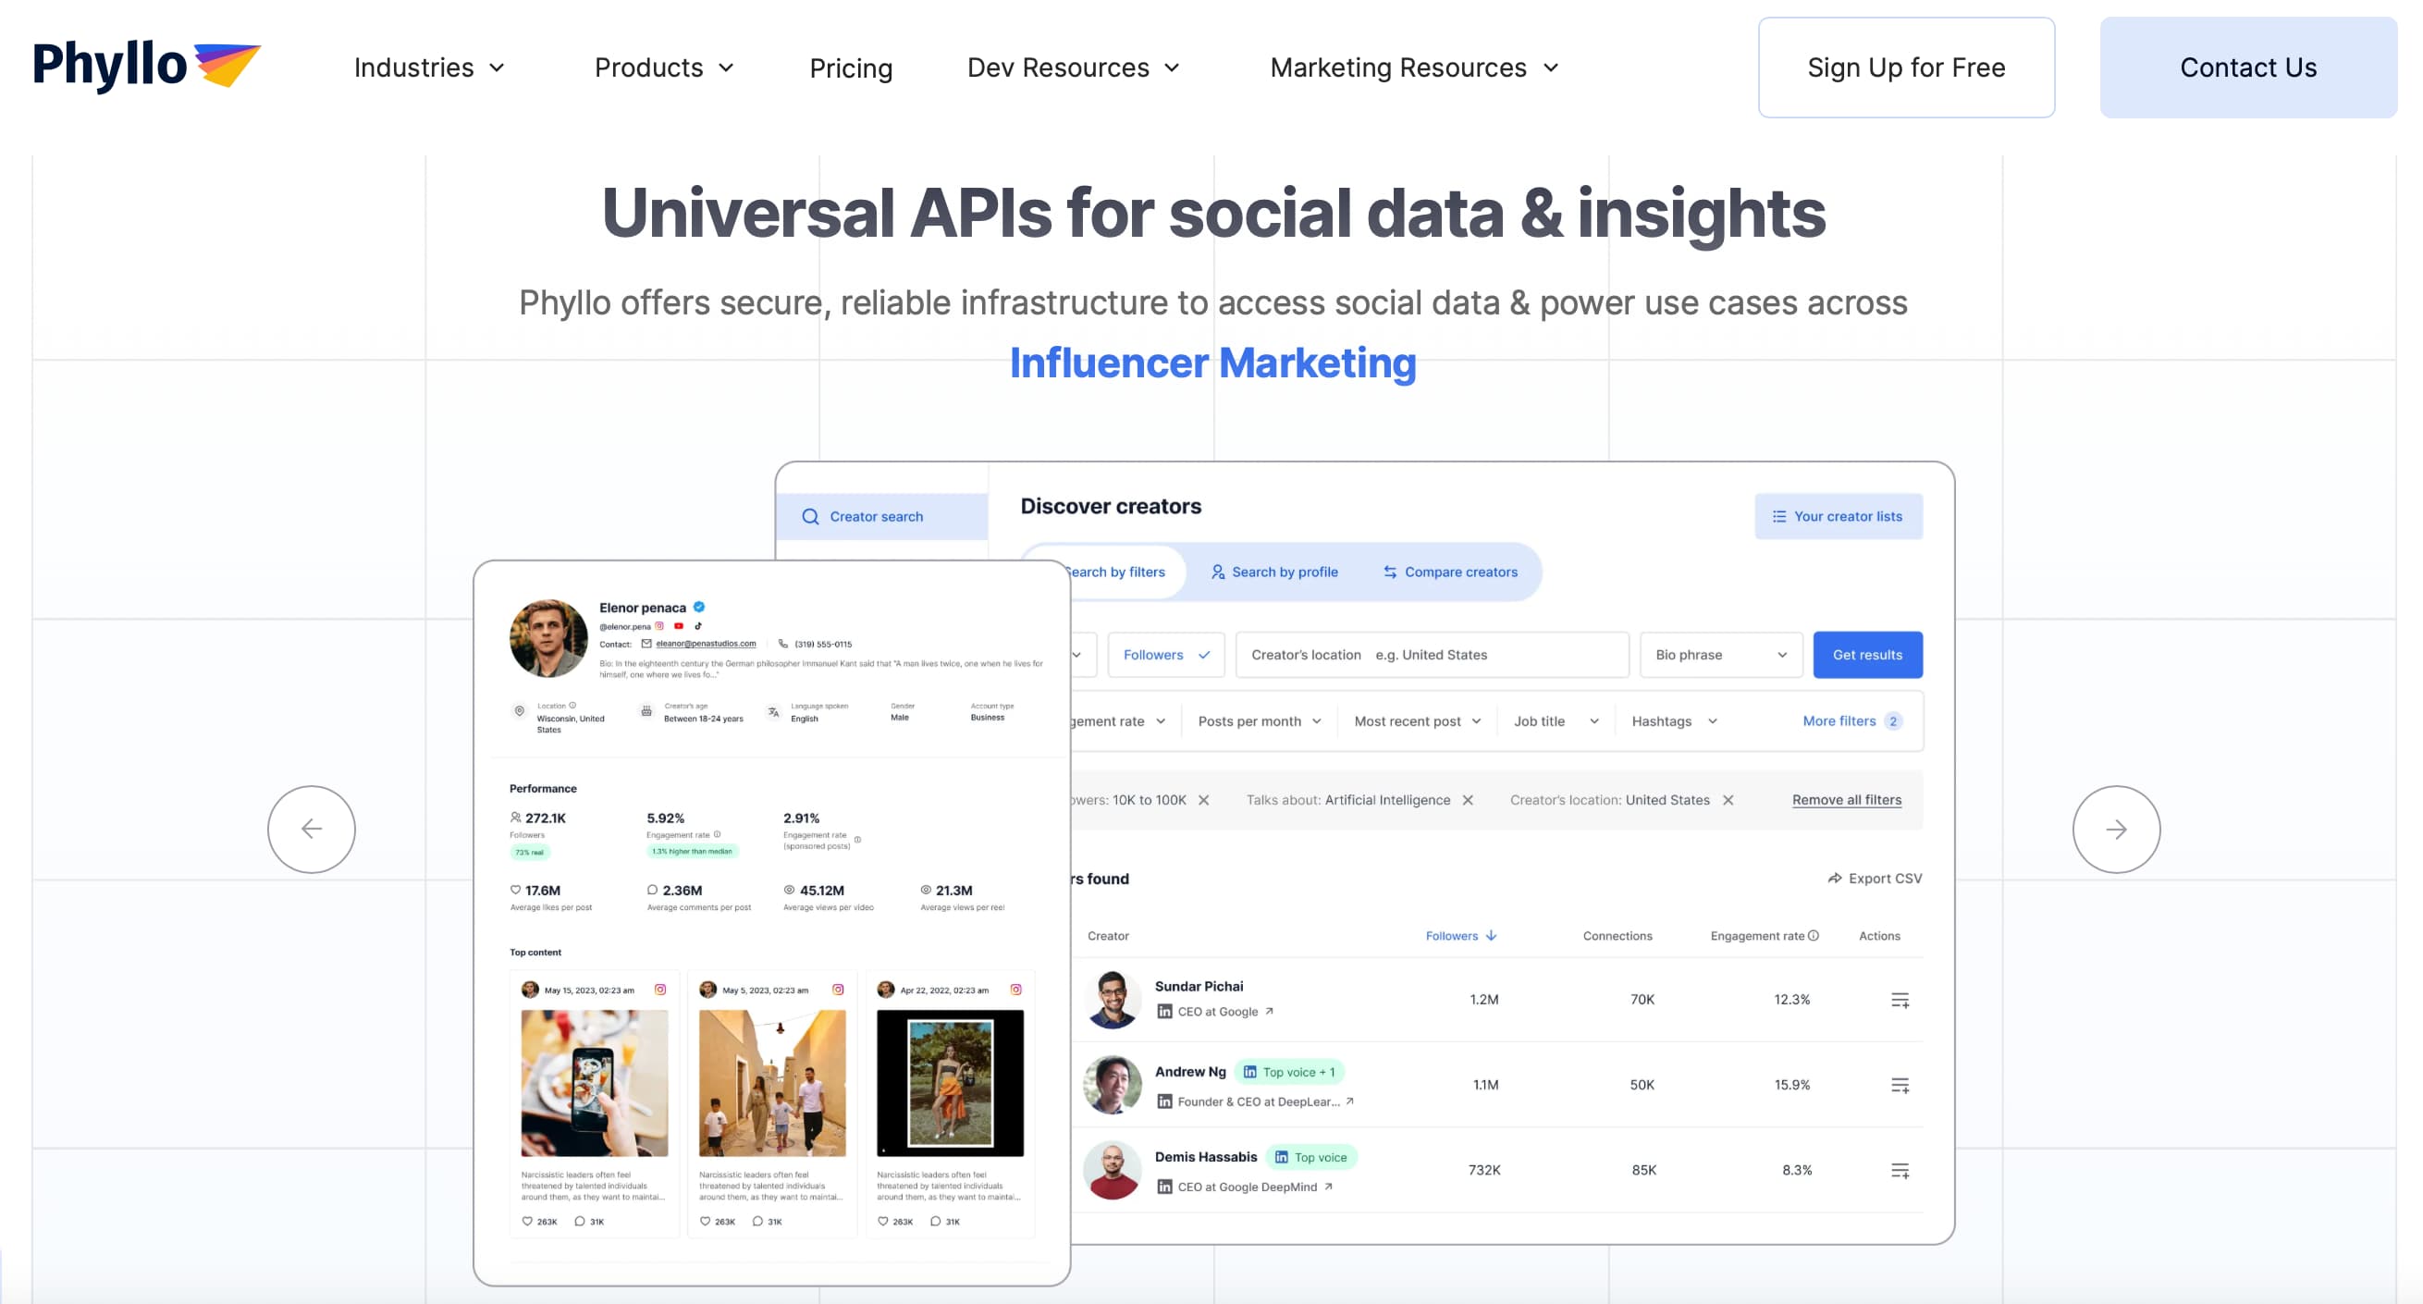
Task: Click the Get results button
Action: click(1867, 655)
